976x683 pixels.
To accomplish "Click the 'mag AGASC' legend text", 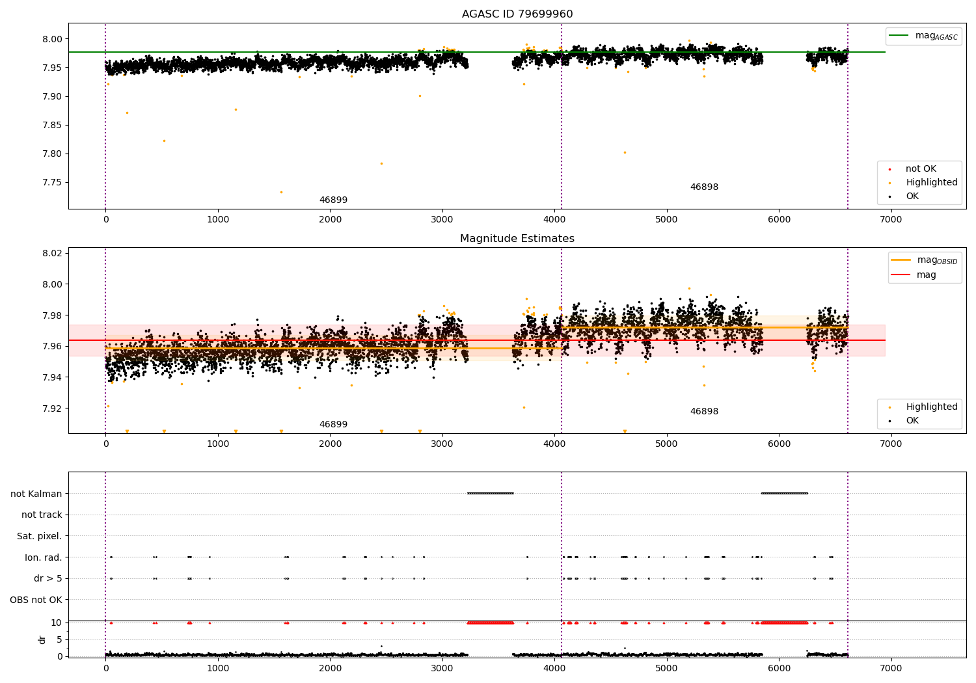I will 936,36.
